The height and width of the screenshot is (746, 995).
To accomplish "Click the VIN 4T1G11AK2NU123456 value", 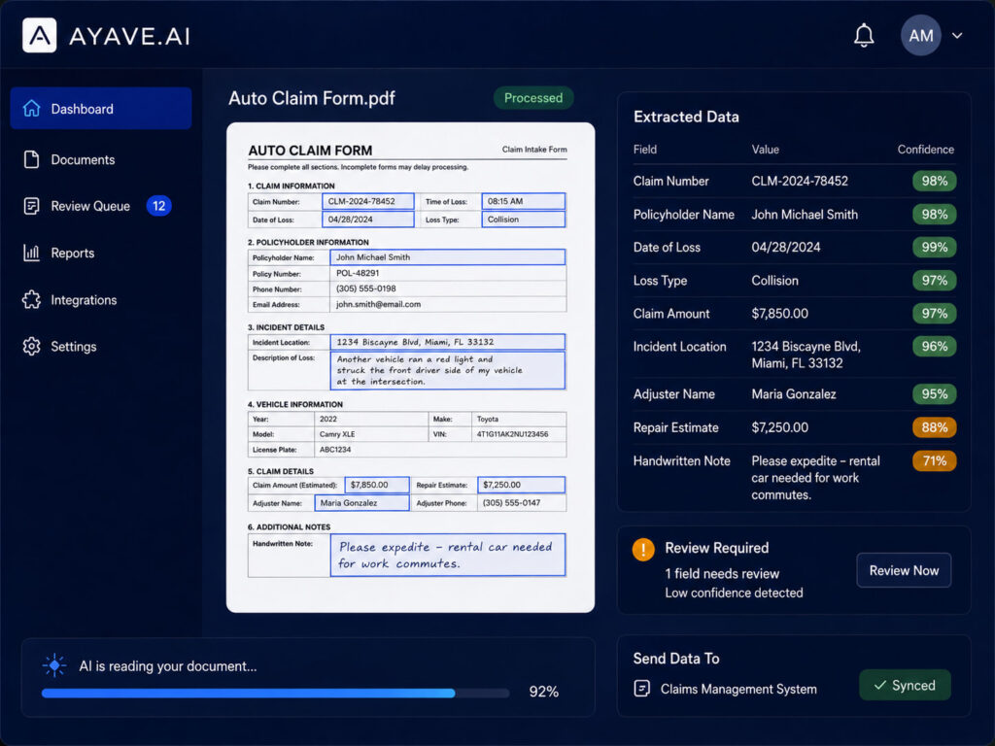I will pyautogui.click(x=512, y=434).
